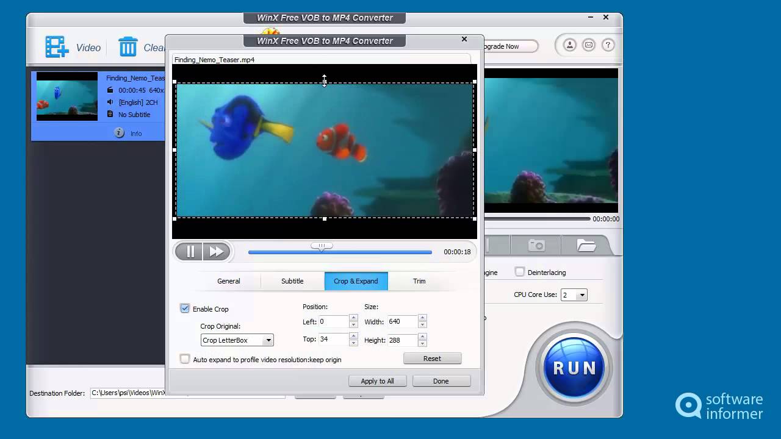Click the Left position input field
The image size is (781, 439).
(334, 321)
